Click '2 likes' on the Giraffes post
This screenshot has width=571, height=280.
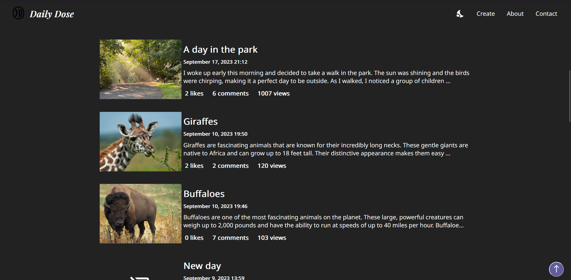pos(194,165)
